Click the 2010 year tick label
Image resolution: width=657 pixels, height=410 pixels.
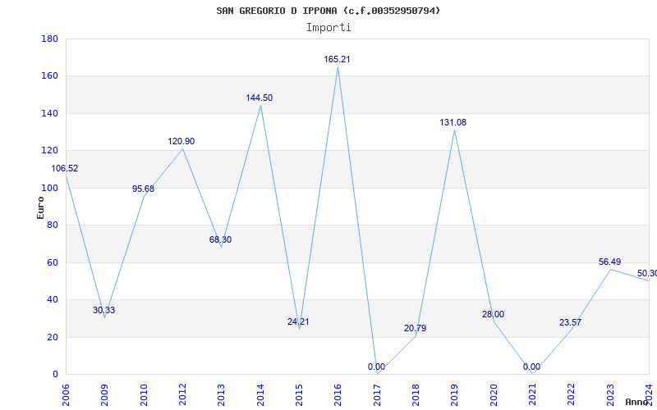(x=144, y=394)
